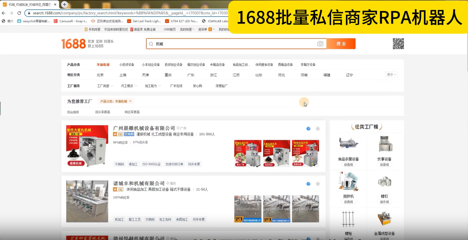
Task: Click the orange 搜索 button
Action: [341, 44]
